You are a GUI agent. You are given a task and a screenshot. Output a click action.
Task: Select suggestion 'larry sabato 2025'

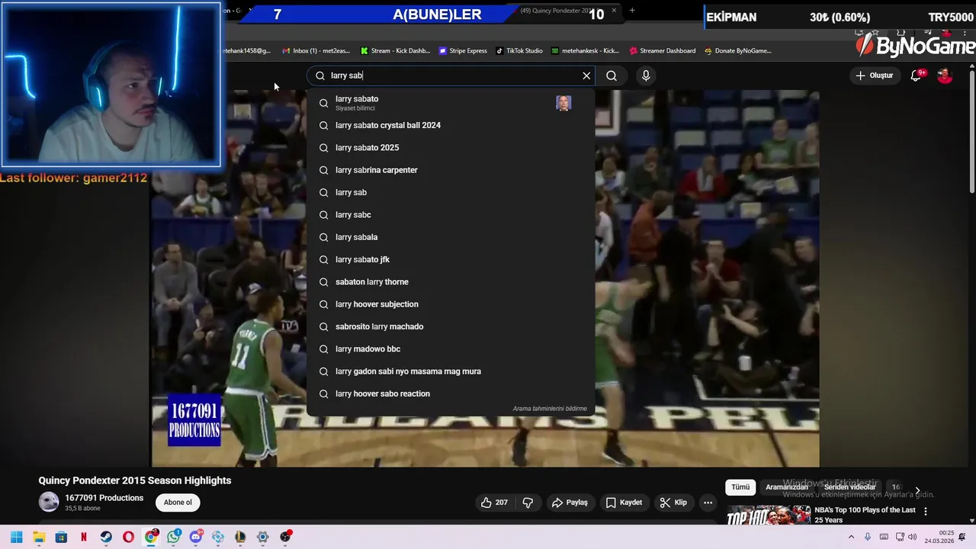click(x=451, y=148)
